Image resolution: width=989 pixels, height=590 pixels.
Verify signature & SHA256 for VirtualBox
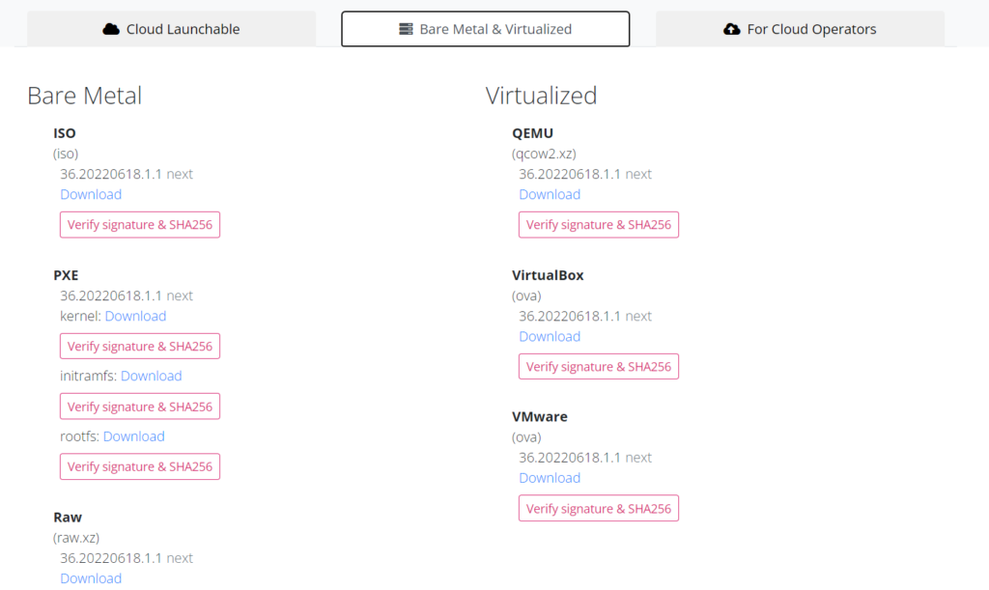click(599, 366)
